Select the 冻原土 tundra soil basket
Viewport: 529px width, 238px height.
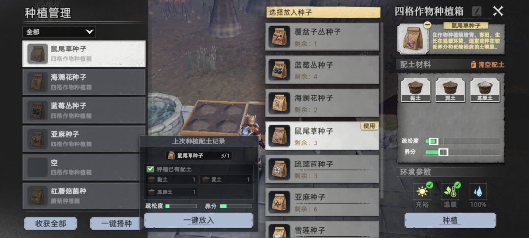[x=485, y=90]
